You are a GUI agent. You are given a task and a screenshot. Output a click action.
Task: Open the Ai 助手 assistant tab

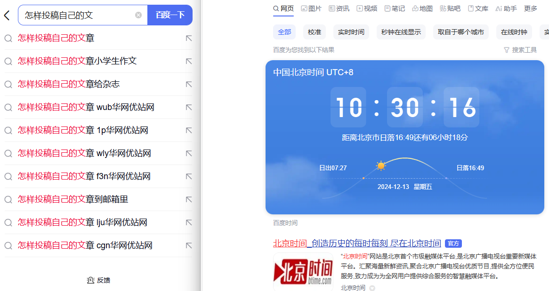tap(506, 8)
